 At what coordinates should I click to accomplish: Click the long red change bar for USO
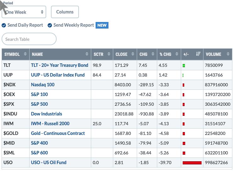[x=192, y=163]
